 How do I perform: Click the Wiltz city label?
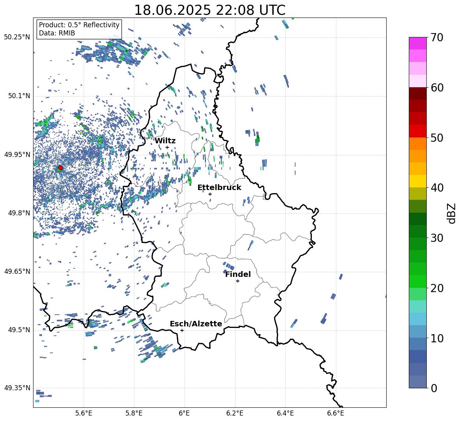[x=165, y=141]
